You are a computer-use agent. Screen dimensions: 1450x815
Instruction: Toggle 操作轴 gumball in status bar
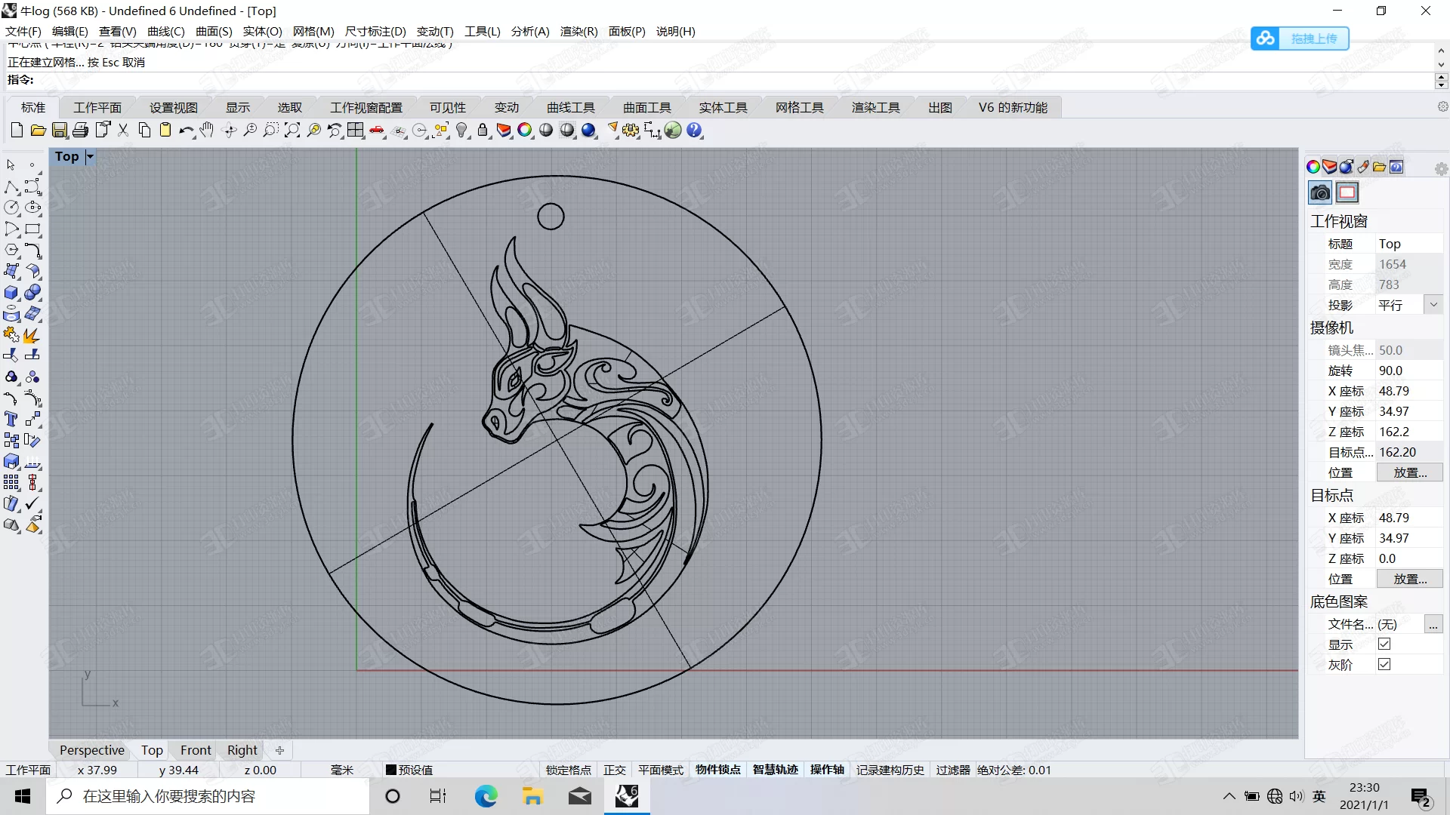[827, 770]
